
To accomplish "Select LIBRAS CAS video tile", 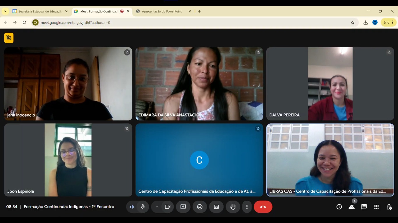I will point(330,160).
